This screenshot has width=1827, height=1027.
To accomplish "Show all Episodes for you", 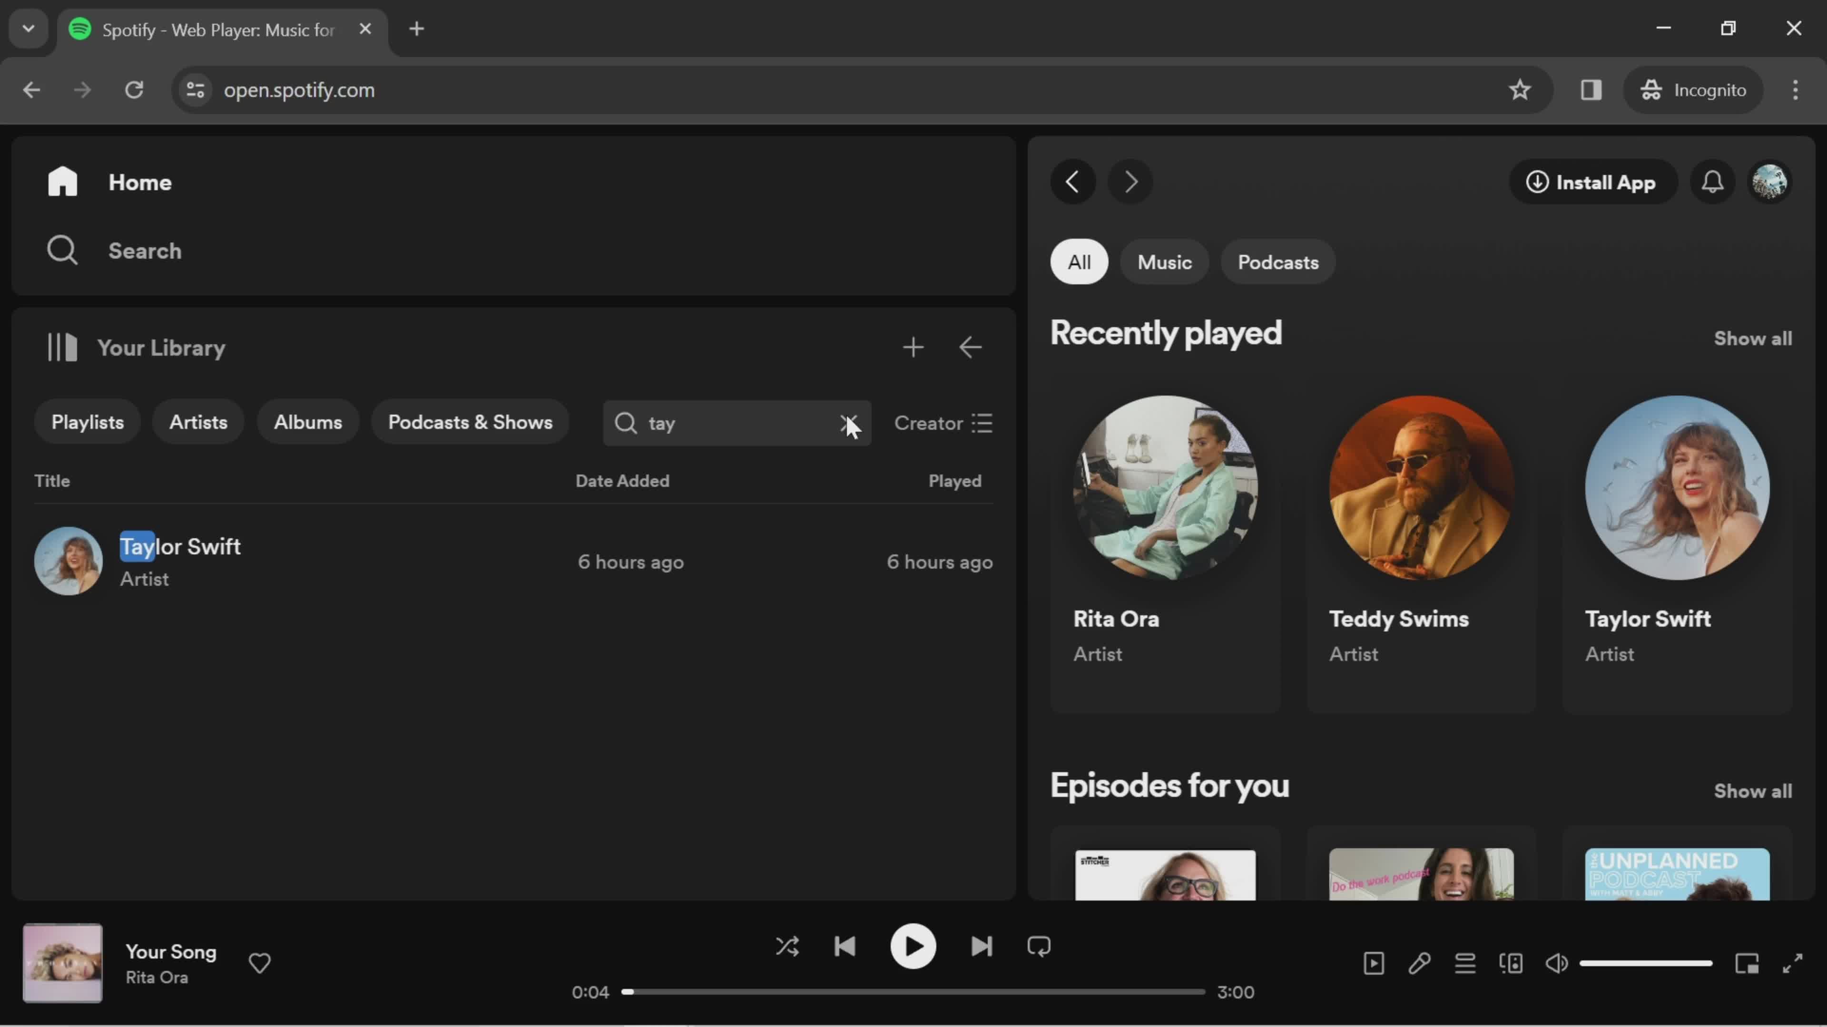I will (x=1752, y=791).
